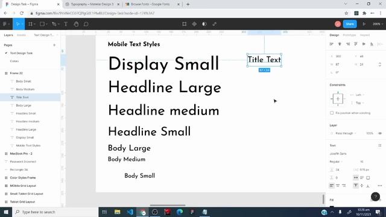Click the Present play icon
Screen dimensions: 386x217
click(x=364, y=24)
